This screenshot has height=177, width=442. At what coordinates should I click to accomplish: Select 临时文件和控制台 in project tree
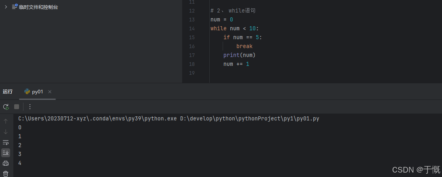(x=38, y=7)
